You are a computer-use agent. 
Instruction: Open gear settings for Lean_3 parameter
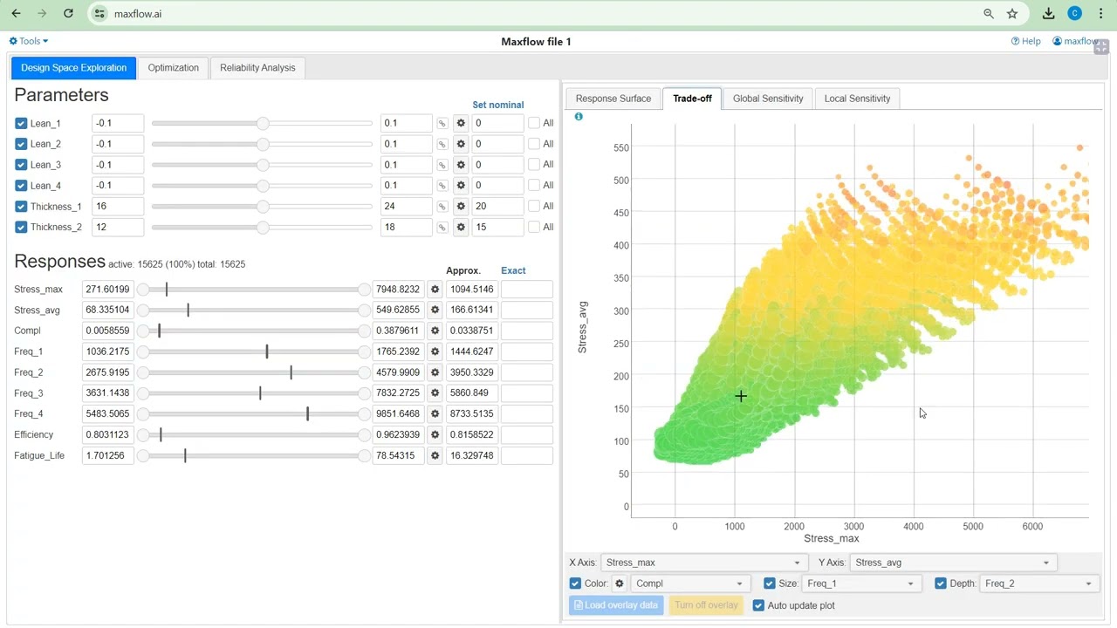(x=461, y=165)
